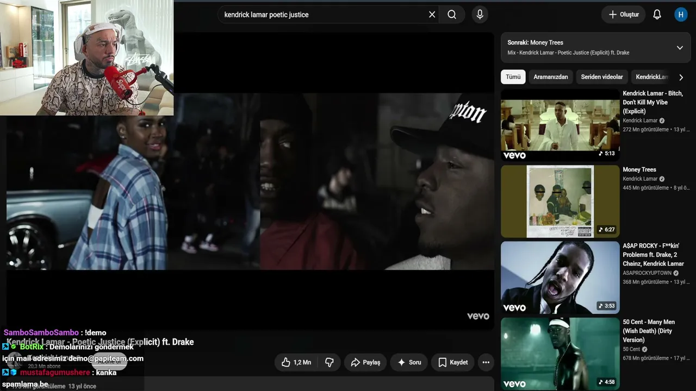Open notifications bell
Viewport: 696px width, 391px height.
[x=657, y=15]
